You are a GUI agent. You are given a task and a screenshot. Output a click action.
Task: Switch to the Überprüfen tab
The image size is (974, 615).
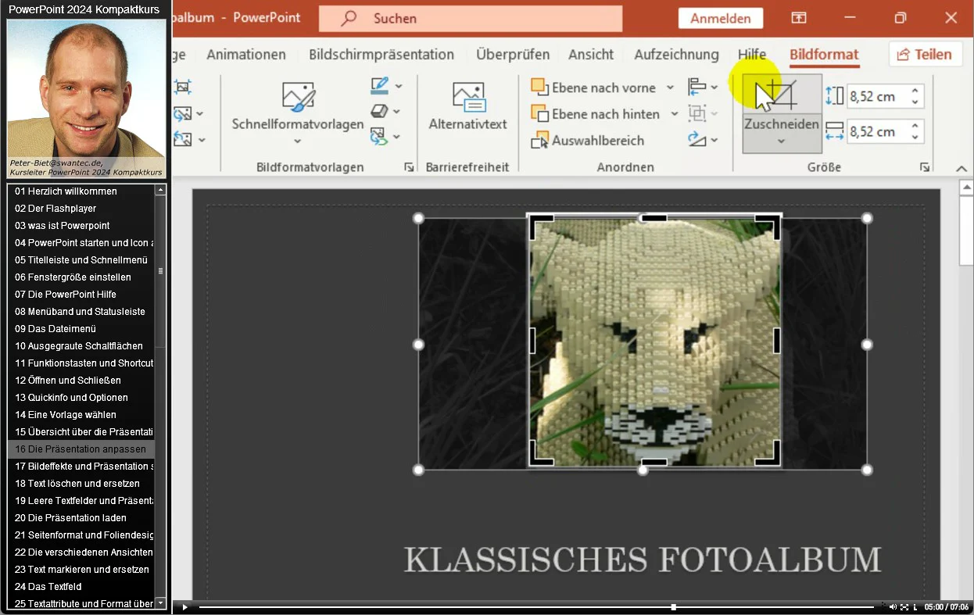[513, 55]
